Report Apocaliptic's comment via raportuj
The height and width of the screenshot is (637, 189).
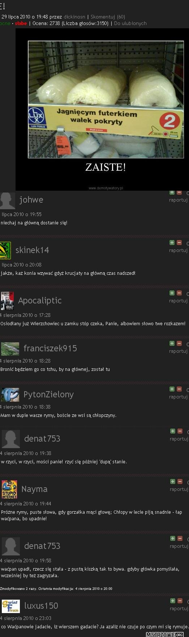pos(179,301)
